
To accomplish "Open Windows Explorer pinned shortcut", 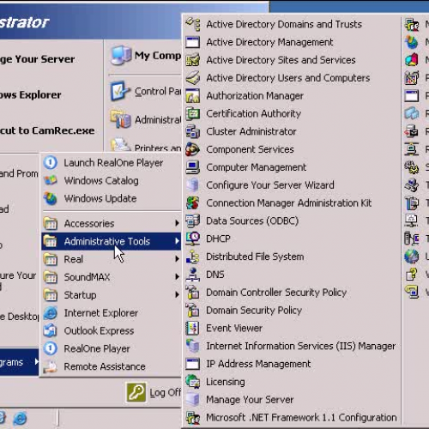I will 31,95.
